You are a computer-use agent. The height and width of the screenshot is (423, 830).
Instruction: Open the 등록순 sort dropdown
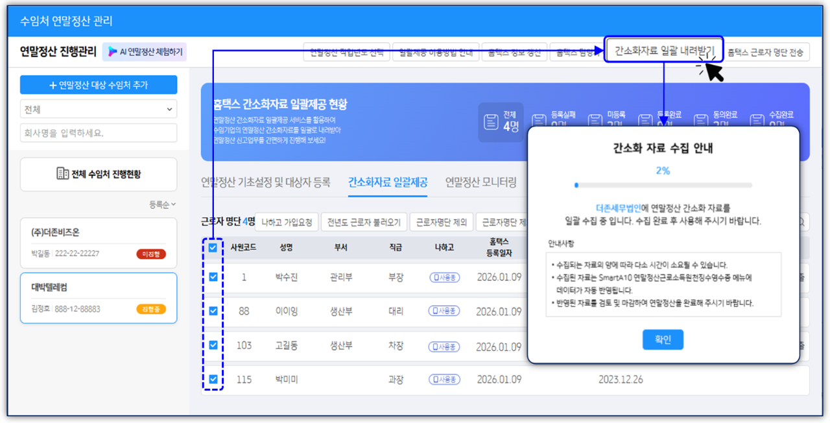[163, 205]
